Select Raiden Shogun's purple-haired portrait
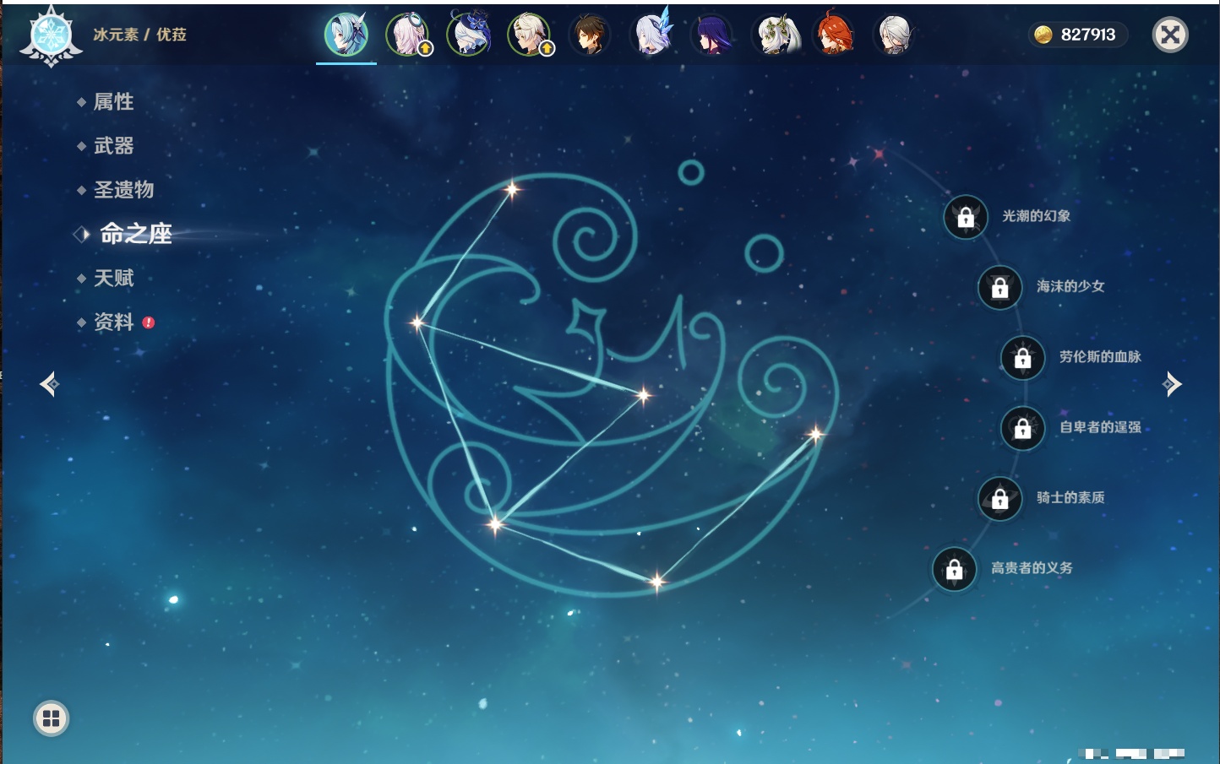Image resolution: width=1220 pixels, height=764 pixels. click(712, 35)
